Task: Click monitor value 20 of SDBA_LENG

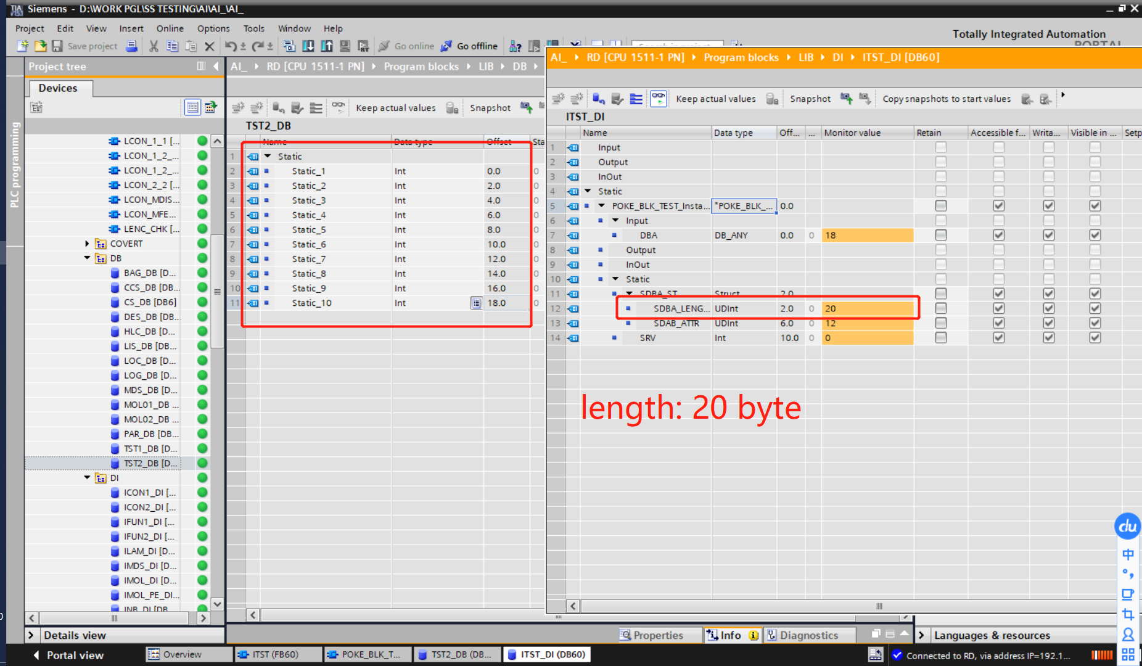Action: coord(867,308)
